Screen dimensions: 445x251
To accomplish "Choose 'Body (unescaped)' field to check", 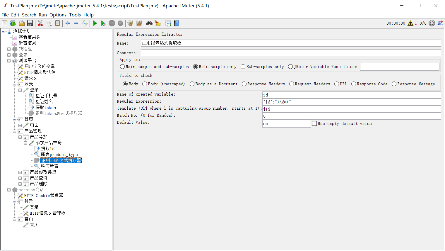I will click(145, 84).
